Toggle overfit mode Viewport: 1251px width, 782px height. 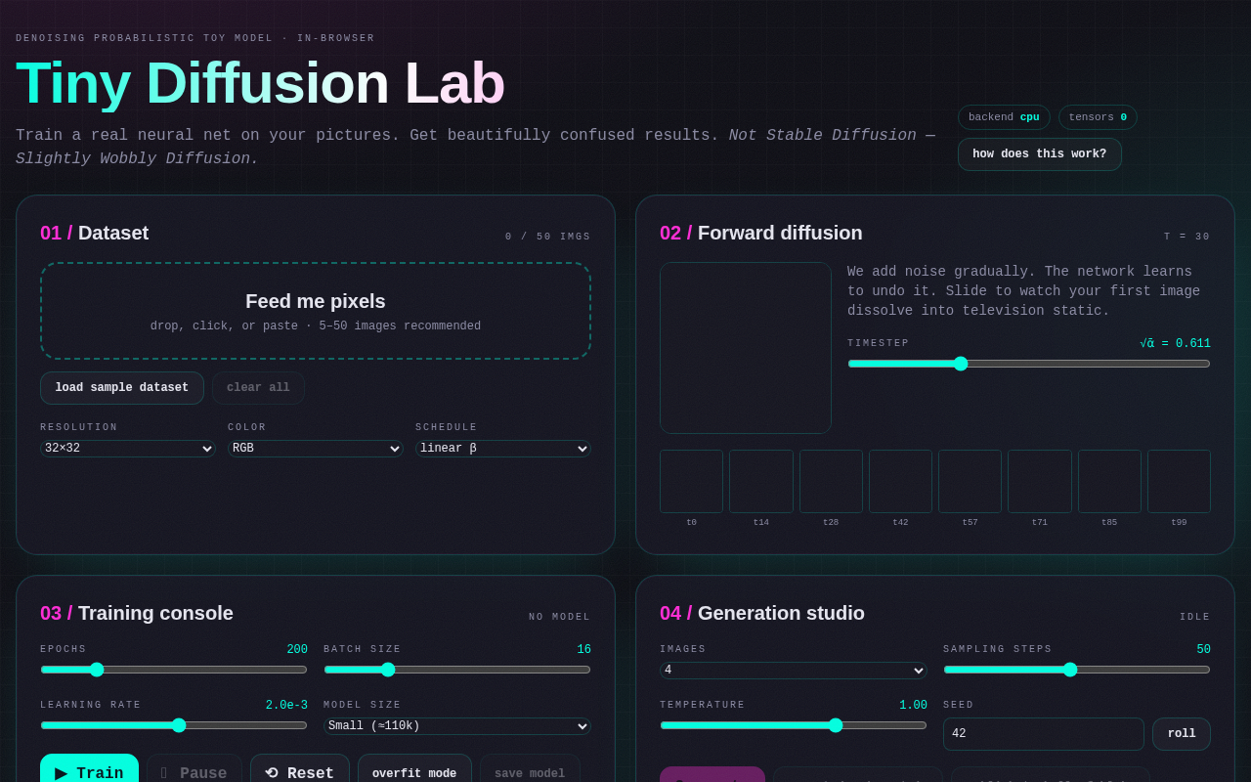point(414,768)
